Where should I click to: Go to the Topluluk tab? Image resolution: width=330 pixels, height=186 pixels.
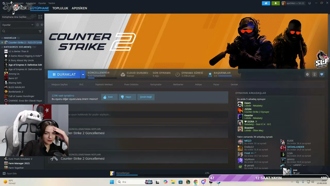click(x=60, y=8)
